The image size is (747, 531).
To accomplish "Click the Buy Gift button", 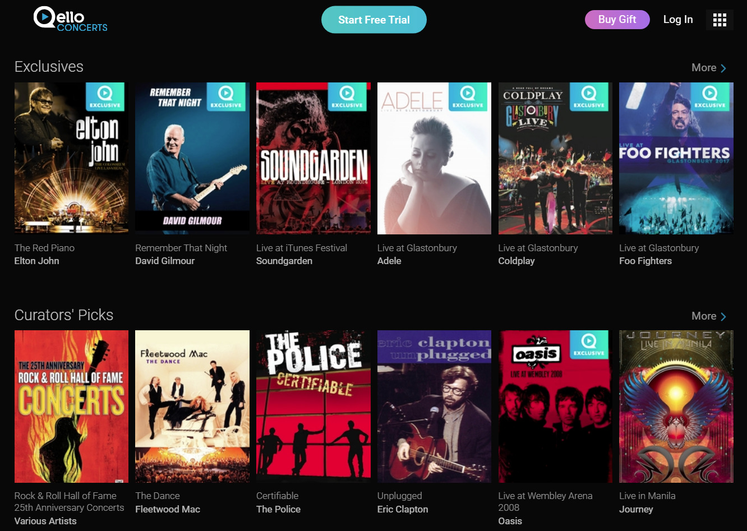I will (617, 20).
